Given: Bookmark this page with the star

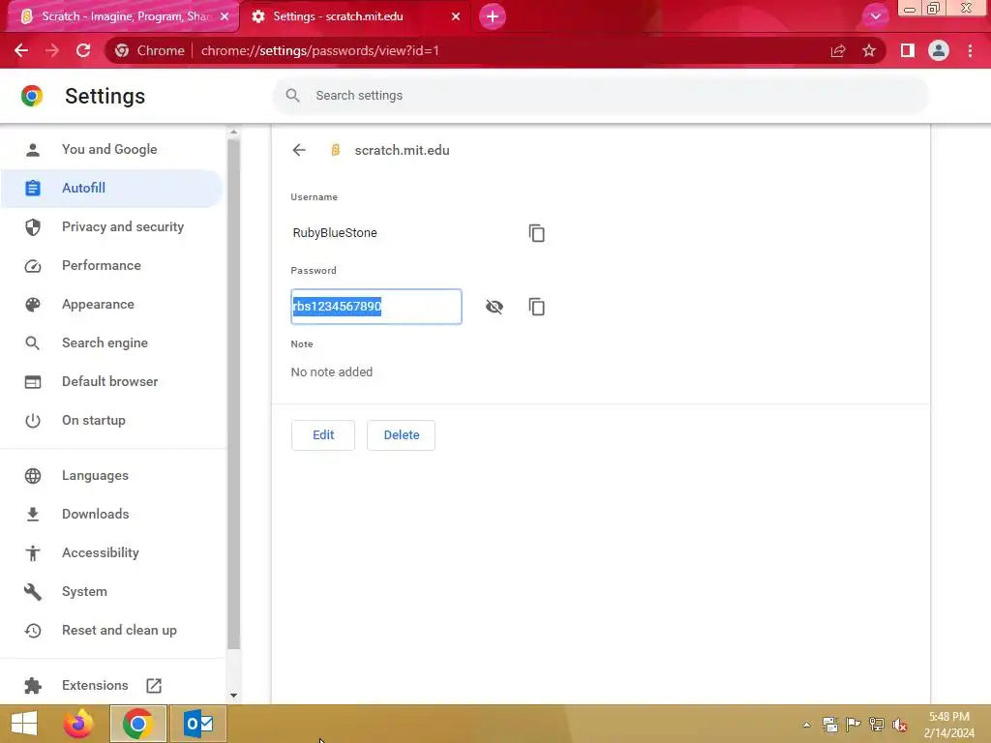Looking at the screenshot, I should 869,50.
